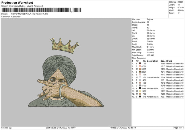Click the Natural White description text
Image resolution: width=185 pixels, height=130 pixels.
click(x=153, y=77)
